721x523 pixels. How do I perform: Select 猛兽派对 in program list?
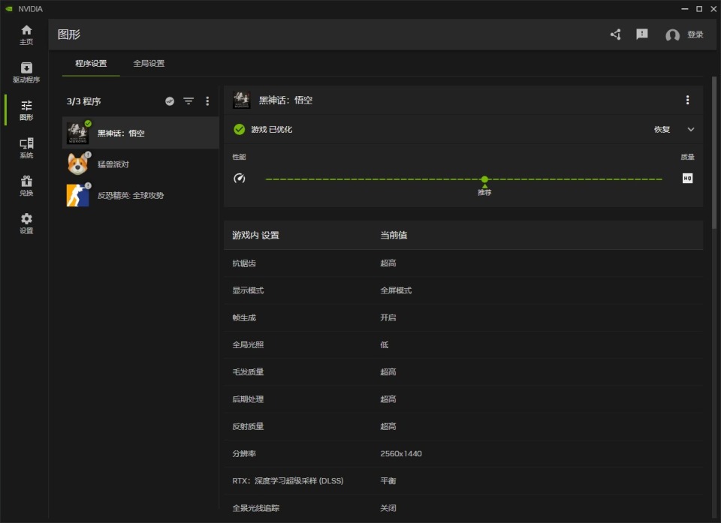(x=113, y=164)
